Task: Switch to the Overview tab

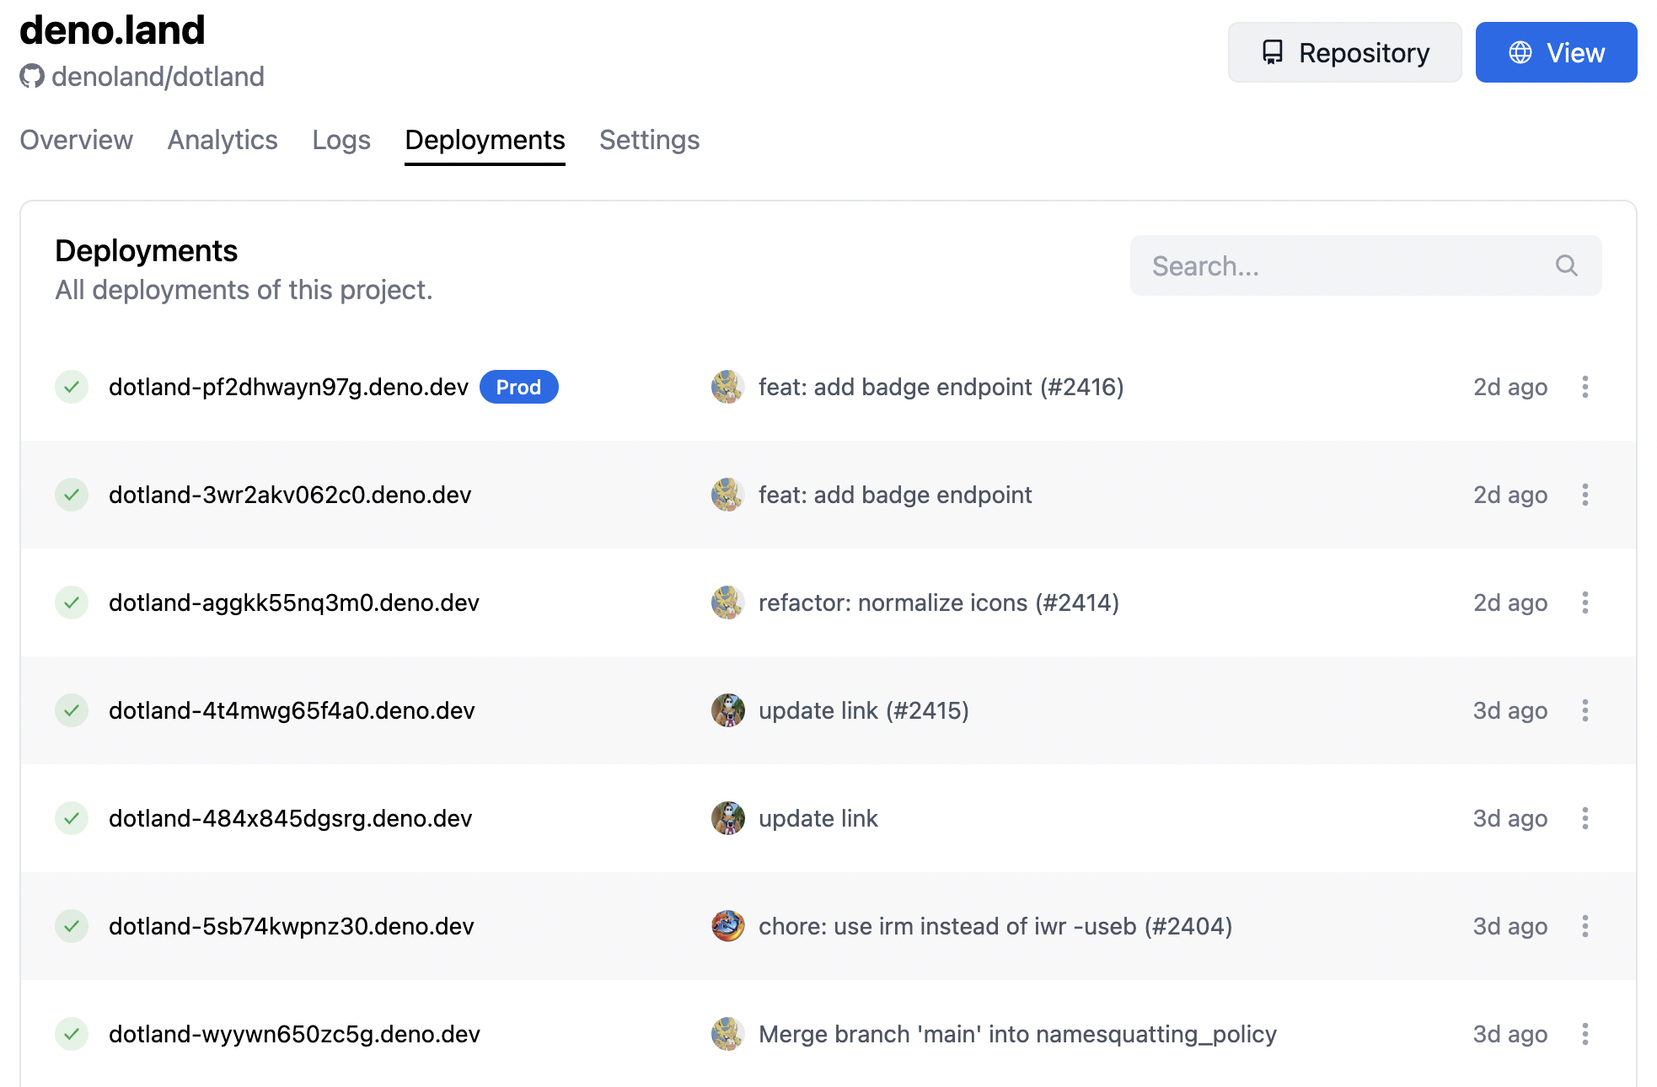Action: (x=76, y=140)
